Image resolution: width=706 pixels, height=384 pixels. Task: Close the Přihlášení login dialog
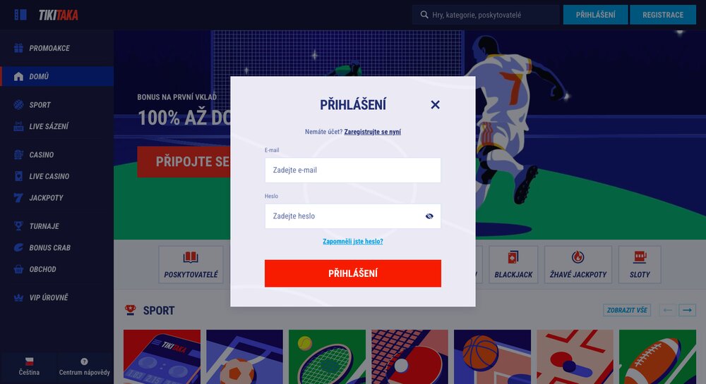click(x=435, y=105)
